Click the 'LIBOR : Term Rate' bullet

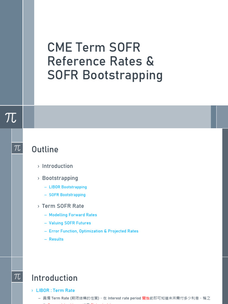coord(56,290)
